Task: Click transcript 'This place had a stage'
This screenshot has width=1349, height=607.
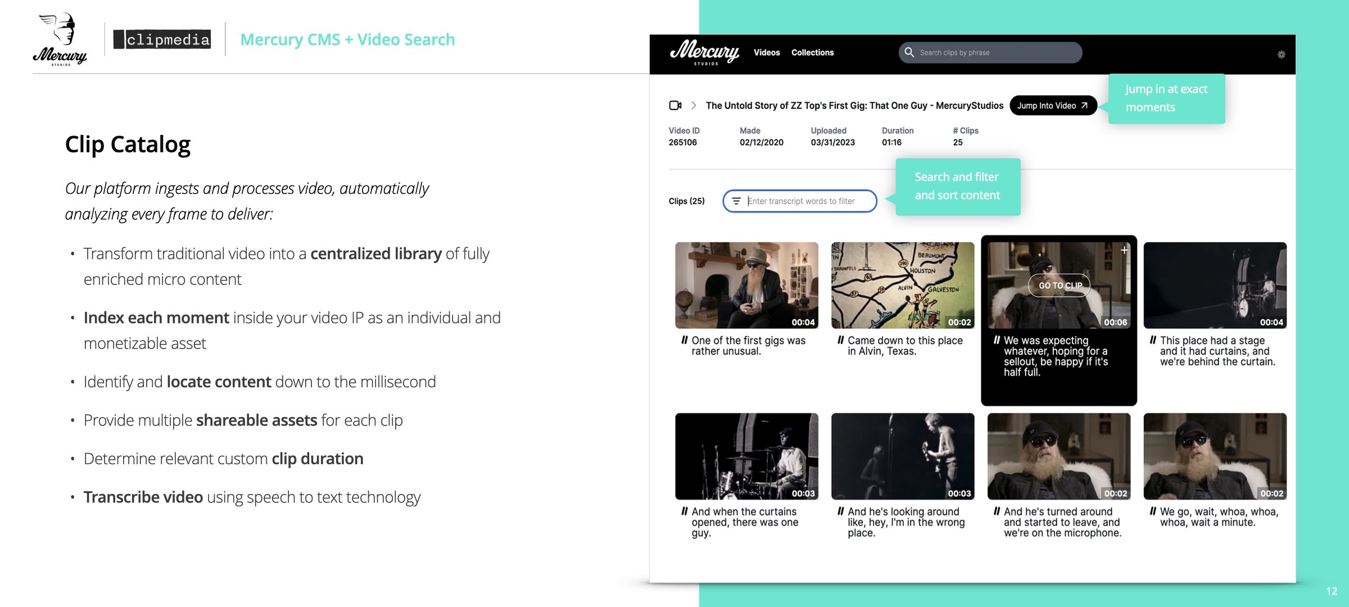Action: pos(1217,351)
